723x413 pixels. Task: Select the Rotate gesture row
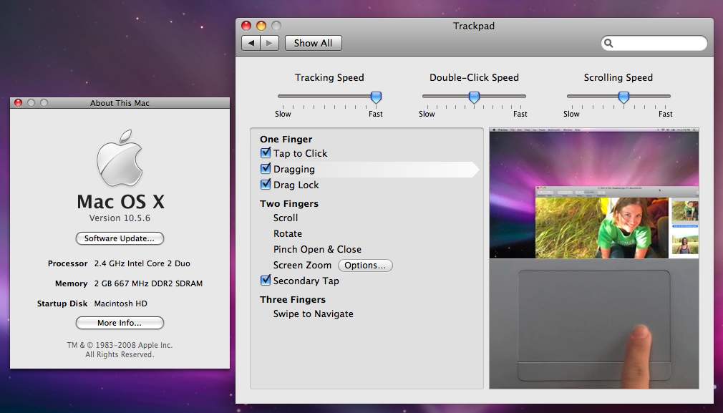click(287, 233)
